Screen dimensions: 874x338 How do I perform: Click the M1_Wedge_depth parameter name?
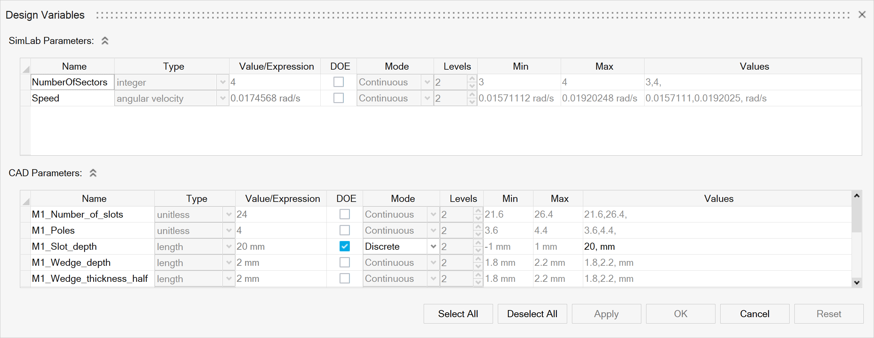[x=71, y=263]
